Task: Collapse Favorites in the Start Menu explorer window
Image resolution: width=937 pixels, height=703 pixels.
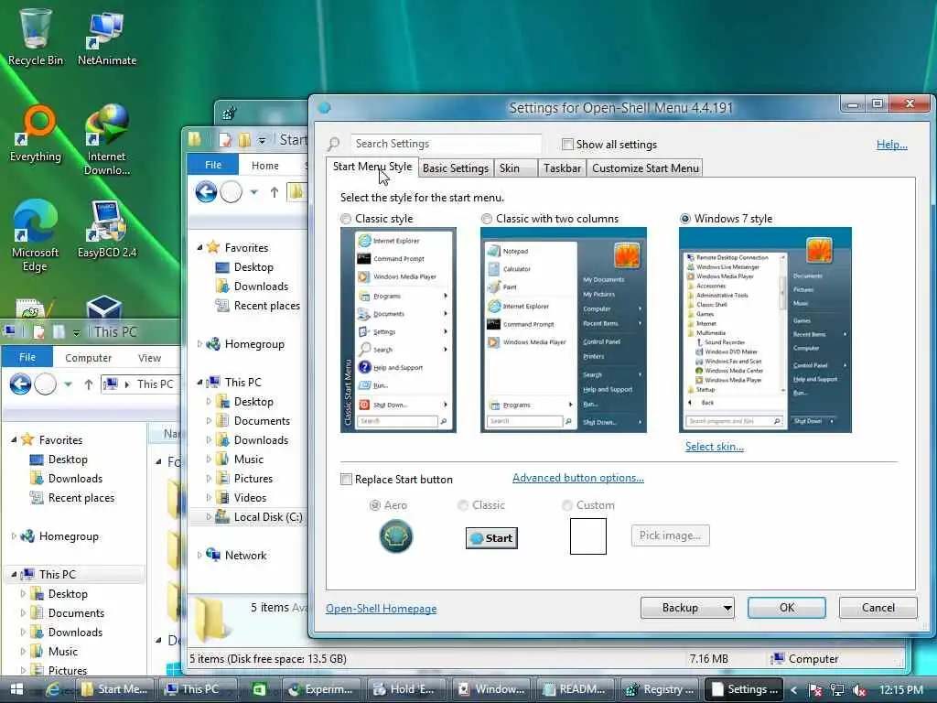Action: 199,247
